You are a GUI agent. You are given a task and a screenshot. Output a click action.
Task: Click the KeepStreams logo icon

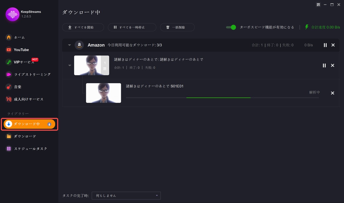click(x=12, y=14)
